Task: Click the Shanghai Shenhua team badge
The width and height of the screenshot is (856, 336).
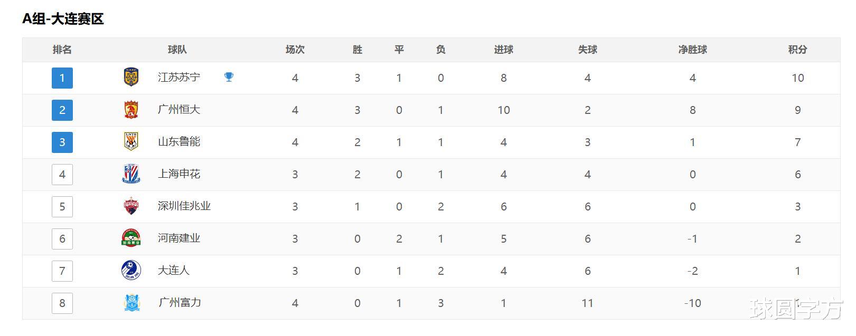Action: tap(131, 174)
